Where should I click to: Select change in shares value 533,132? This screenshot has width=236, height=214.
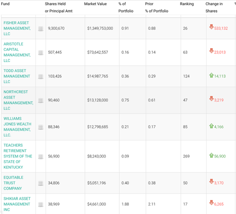[x=221, y=28]
